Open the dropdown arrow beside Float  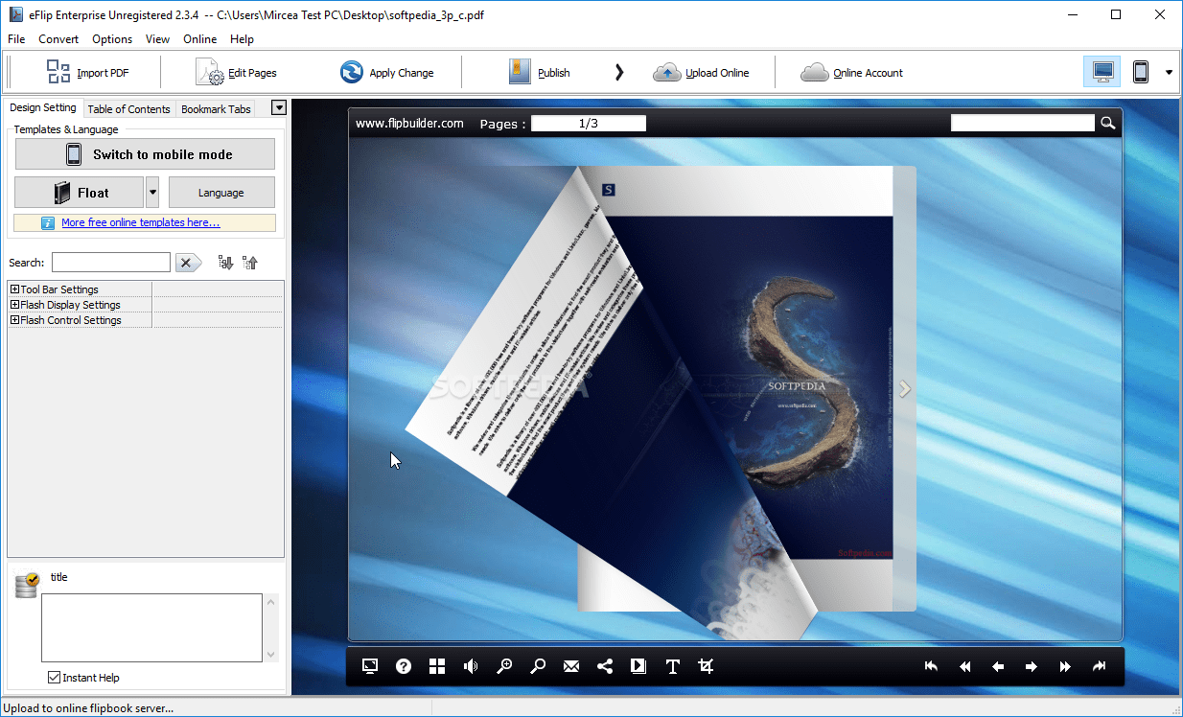pyautogui.click(x=152, y=193)
